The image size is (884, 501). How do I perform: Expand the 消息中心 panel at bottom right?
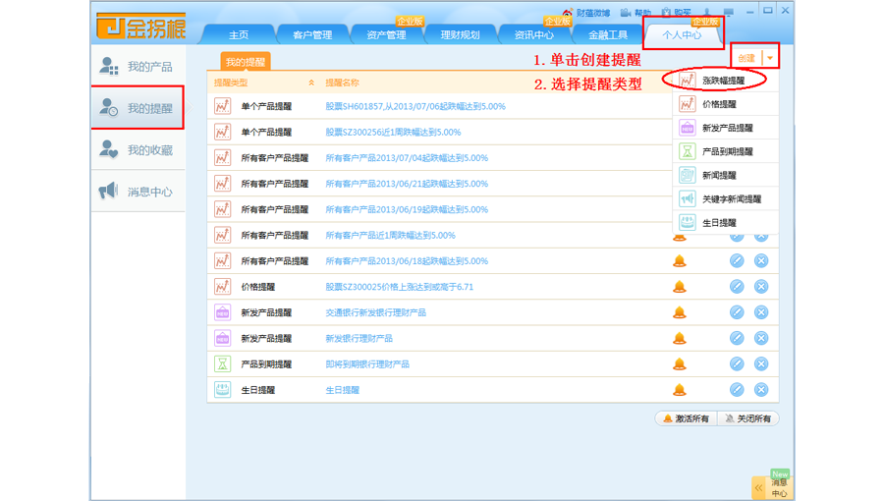tap(758, 487)
